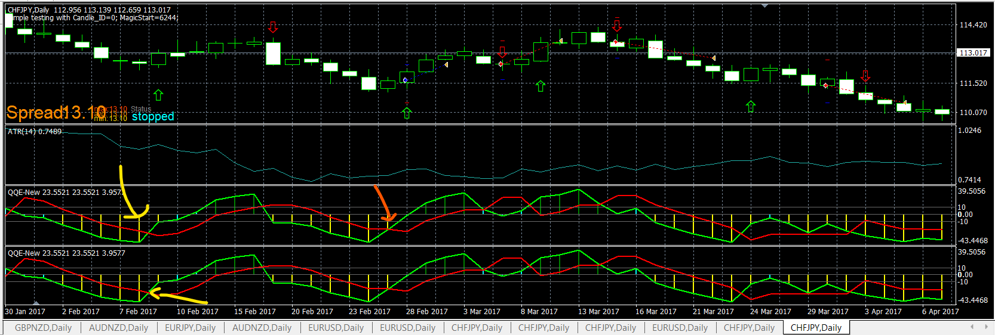Click the 10 Feb 2017 date label
Viewport: 995px width, 335px height.
click(197, 311)
